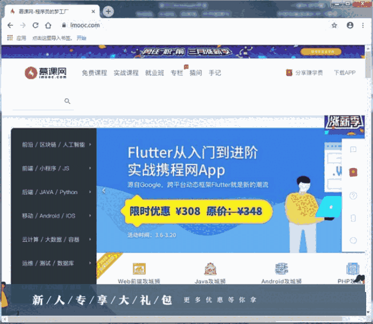
Task: Click the help question icon in right sidebar
Action: click(x=353, y=195)
